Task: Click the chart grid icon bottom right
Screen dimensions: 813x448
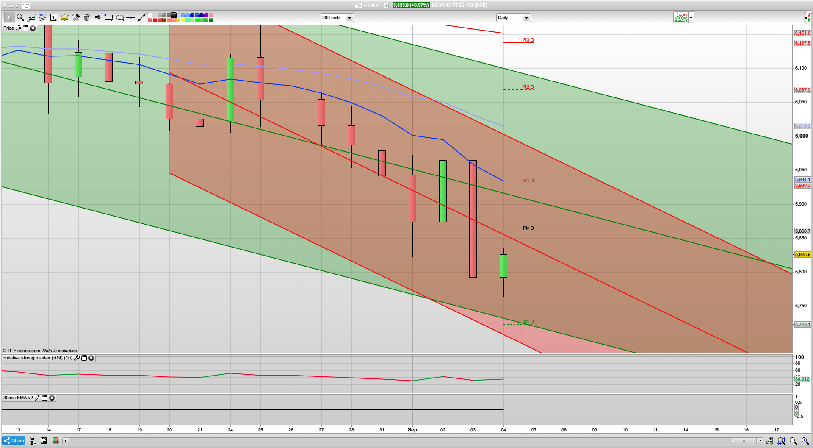Action: 769,441
